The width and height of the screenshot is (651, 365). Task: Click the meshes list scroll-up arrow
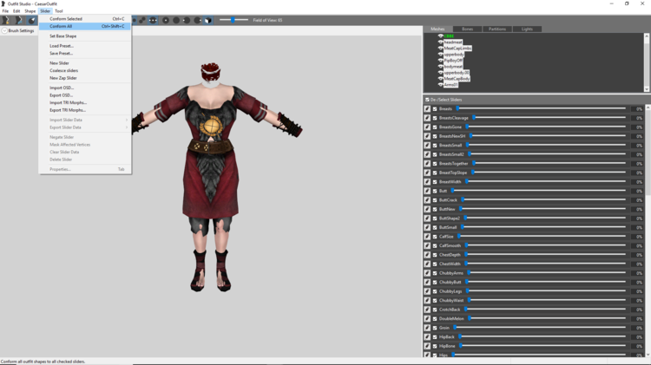coord(647,36)
